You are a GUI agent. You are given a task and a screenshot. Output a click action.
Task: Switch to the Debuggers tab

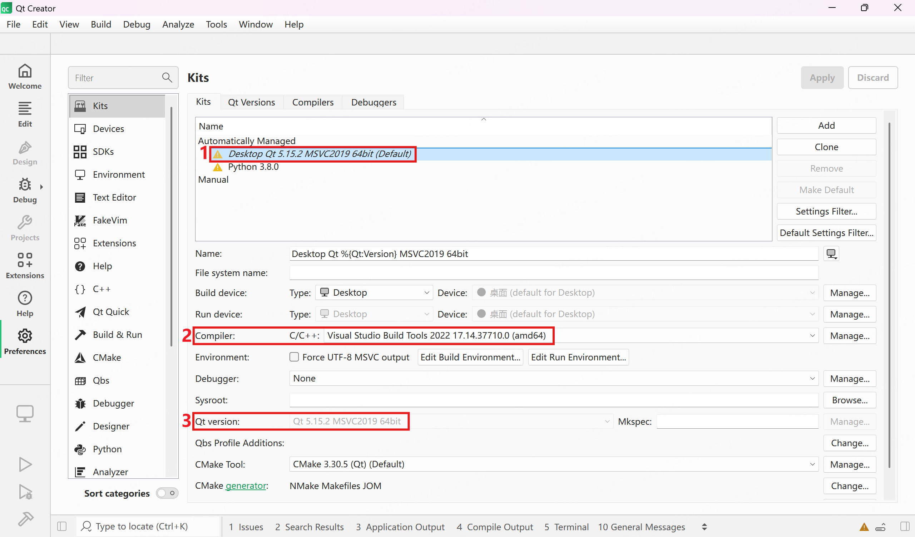click(x=374, y=102)
